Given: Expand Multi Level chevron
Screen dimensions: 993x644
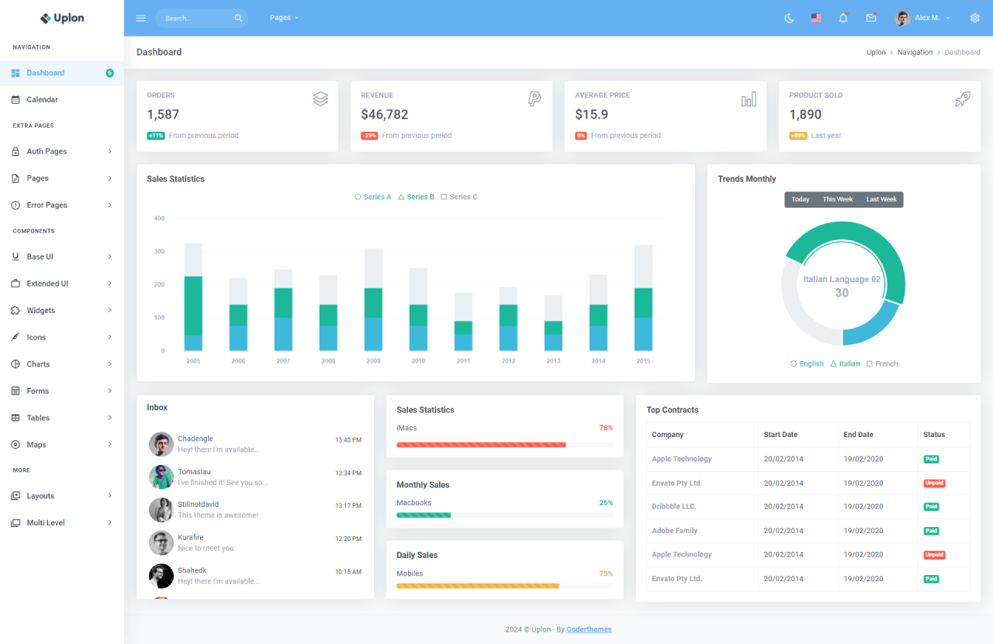Looking at the screenshot, I should tap(109, 523).
